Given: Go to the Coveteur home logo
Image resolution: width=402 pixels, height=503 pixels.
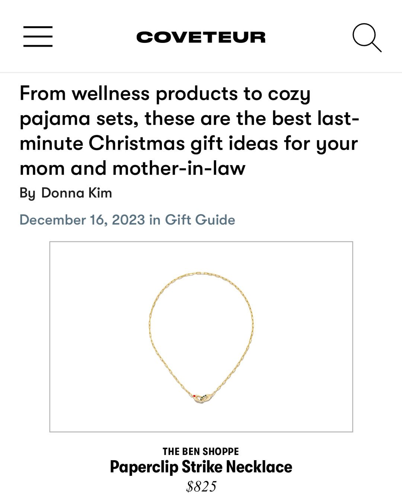Looking at the screenshot, I should [201, 37].
